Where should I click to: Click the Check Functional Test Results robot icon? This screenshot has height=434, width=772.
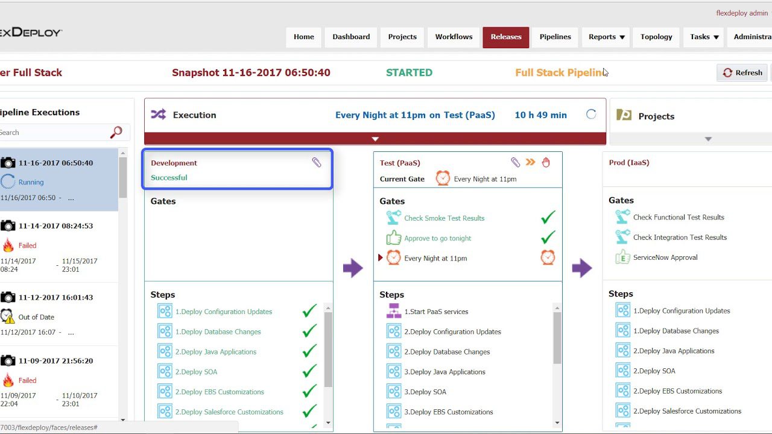point(622,217)
